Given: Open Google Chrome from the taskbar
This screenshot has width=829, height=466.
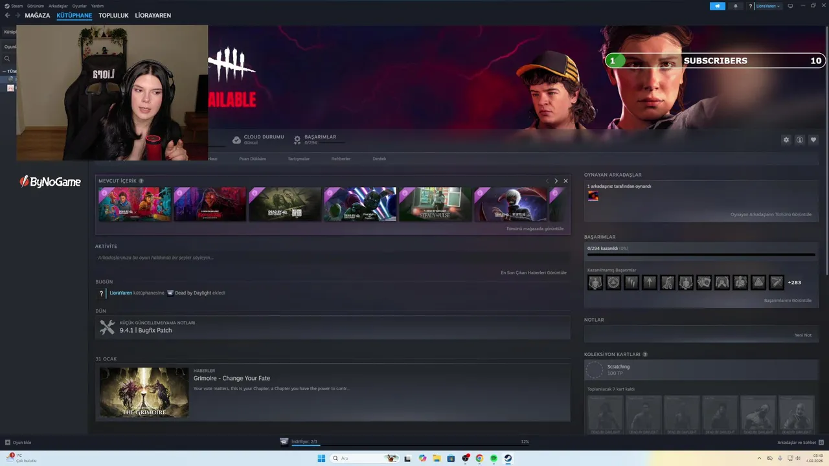Looking at the screenshot, I should click(x=479, y=458).
